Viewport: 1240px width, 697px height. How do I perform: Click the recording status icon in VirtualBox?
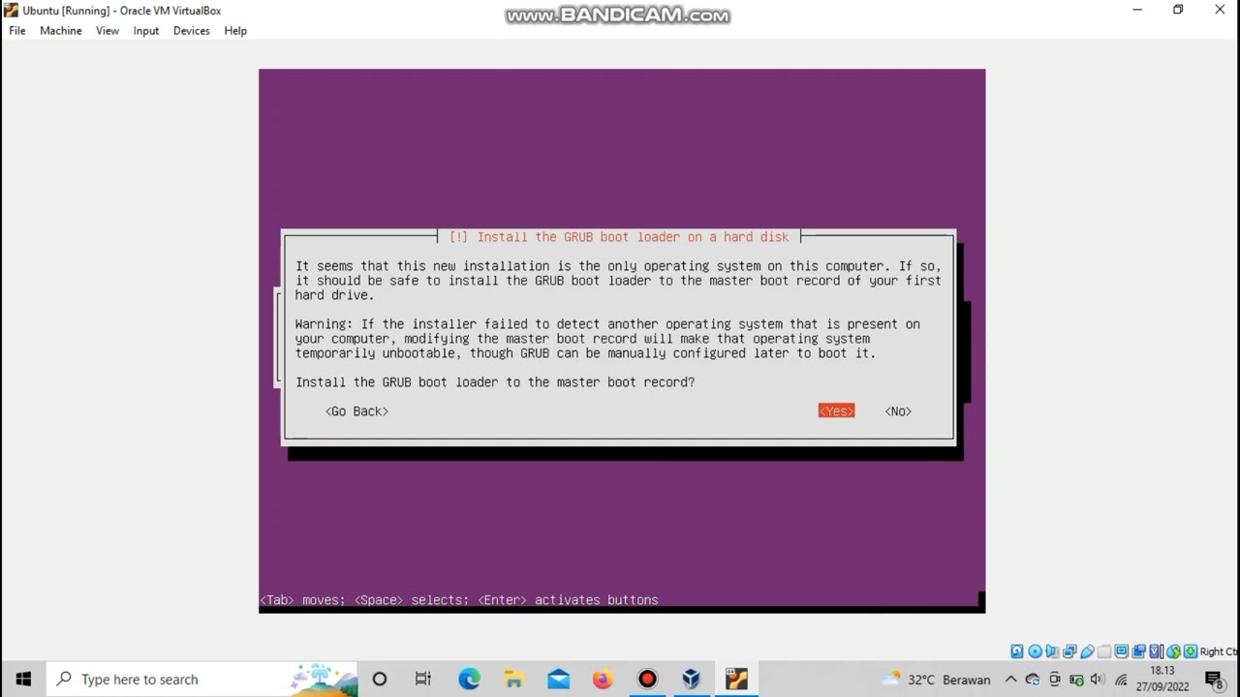[1139, 652]
